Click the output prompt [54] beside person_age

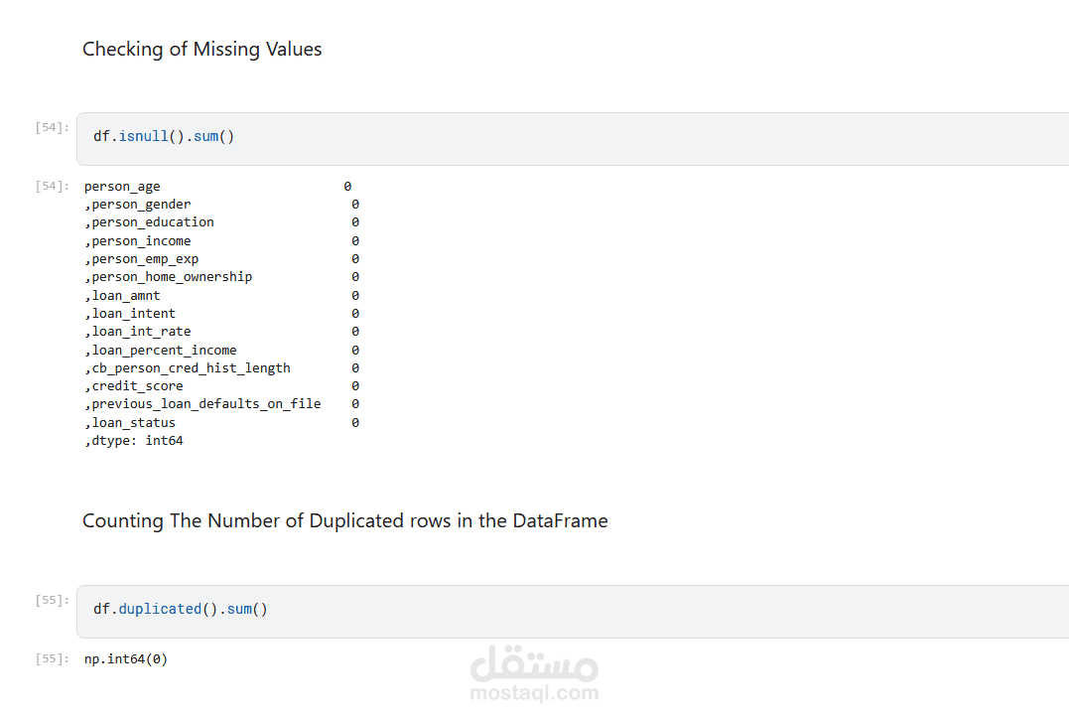[52, 186]
